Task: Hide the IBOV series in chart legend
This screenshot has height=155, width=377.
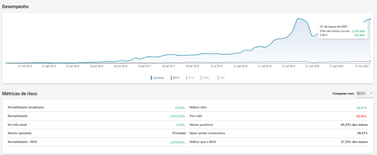Action: pyautogui.click(x=176, y=78)
